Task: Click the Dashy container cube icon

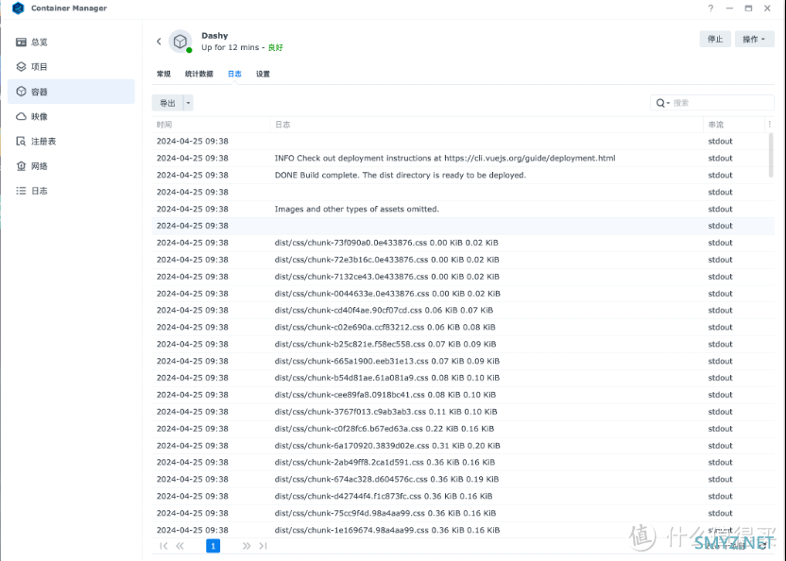Action: [179, 42]
